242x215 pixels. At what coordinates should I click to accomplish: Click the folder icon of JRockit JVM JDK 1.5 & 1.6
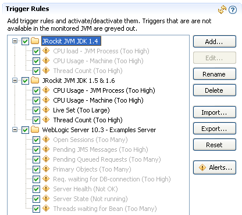point(35,81)
